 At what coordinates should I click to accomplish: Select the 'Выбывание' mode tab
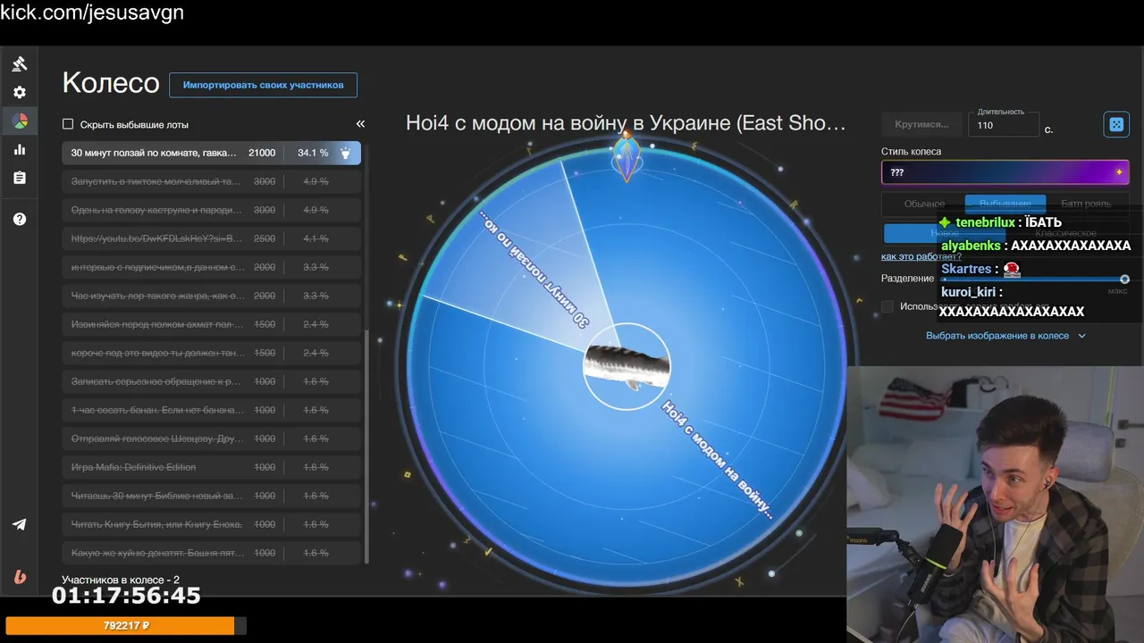tap(1005, 204)
